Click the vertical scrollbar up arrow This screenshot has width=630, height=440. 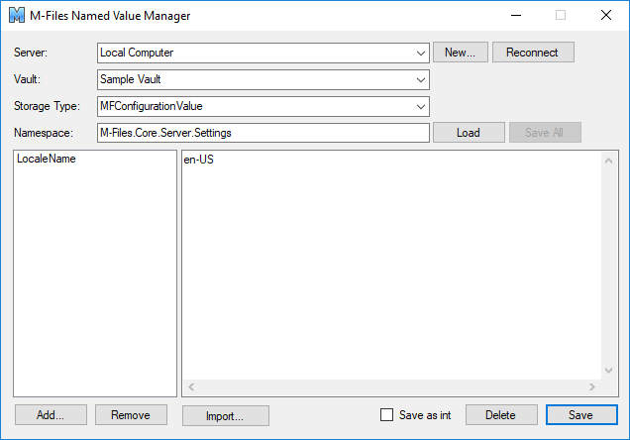609,161
